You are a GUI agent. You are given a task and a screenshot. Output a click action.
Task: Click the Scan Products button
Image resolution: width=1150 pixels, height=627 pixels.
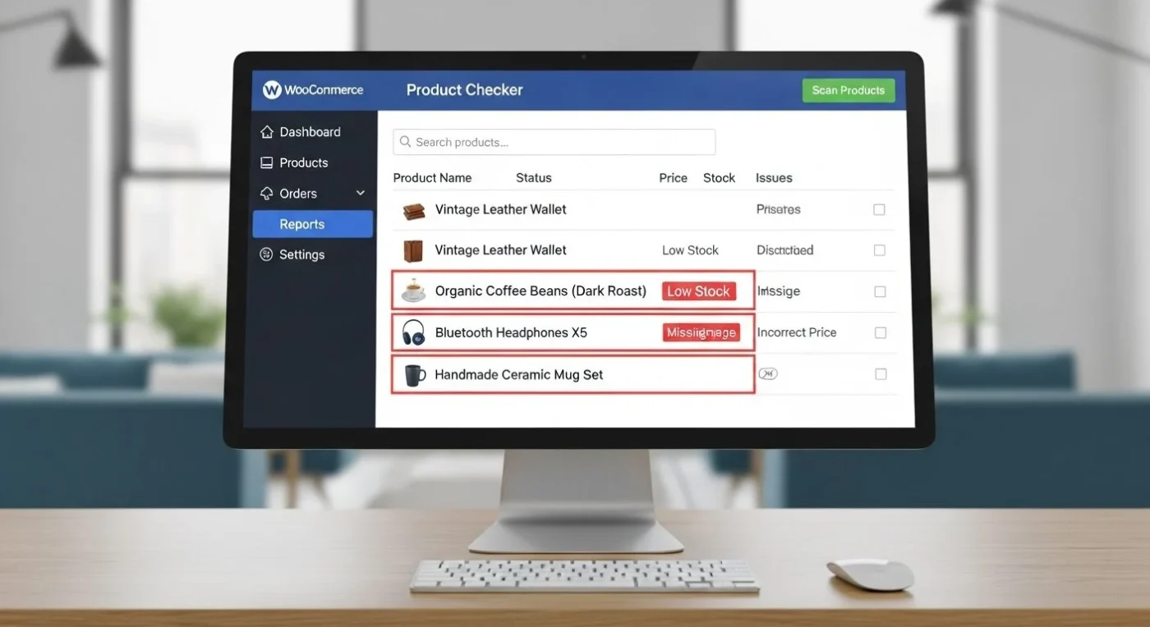[x=849, y=90]
